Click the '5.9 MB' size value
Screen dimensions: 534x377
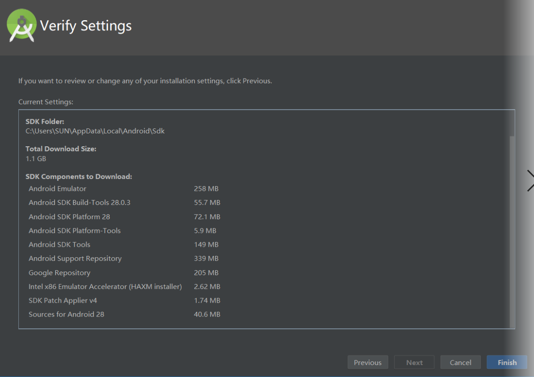point(205,231)
